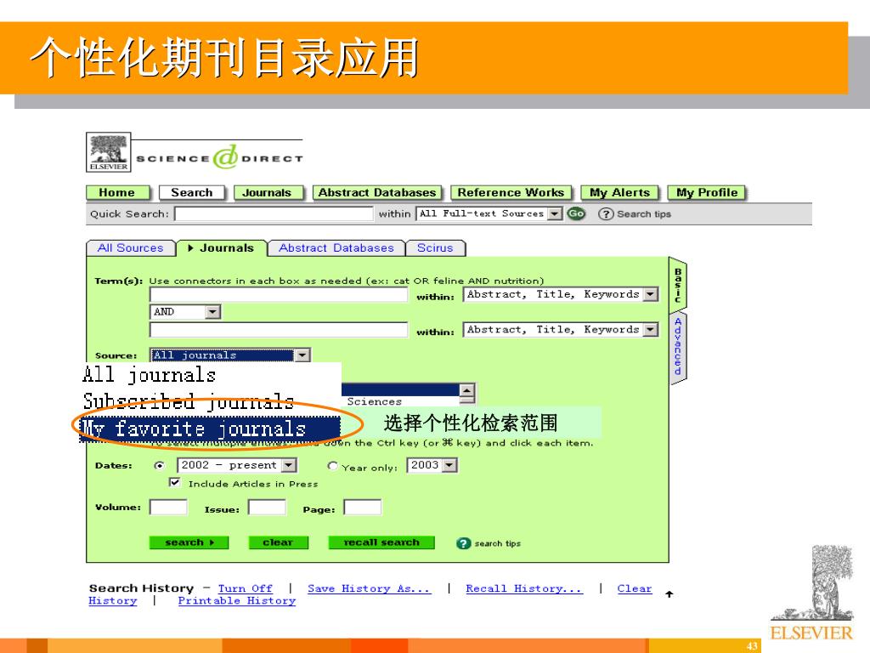Viewport: 870px width, 653px height.
Task: Click Save History As link
Action: tap(370, 588)
